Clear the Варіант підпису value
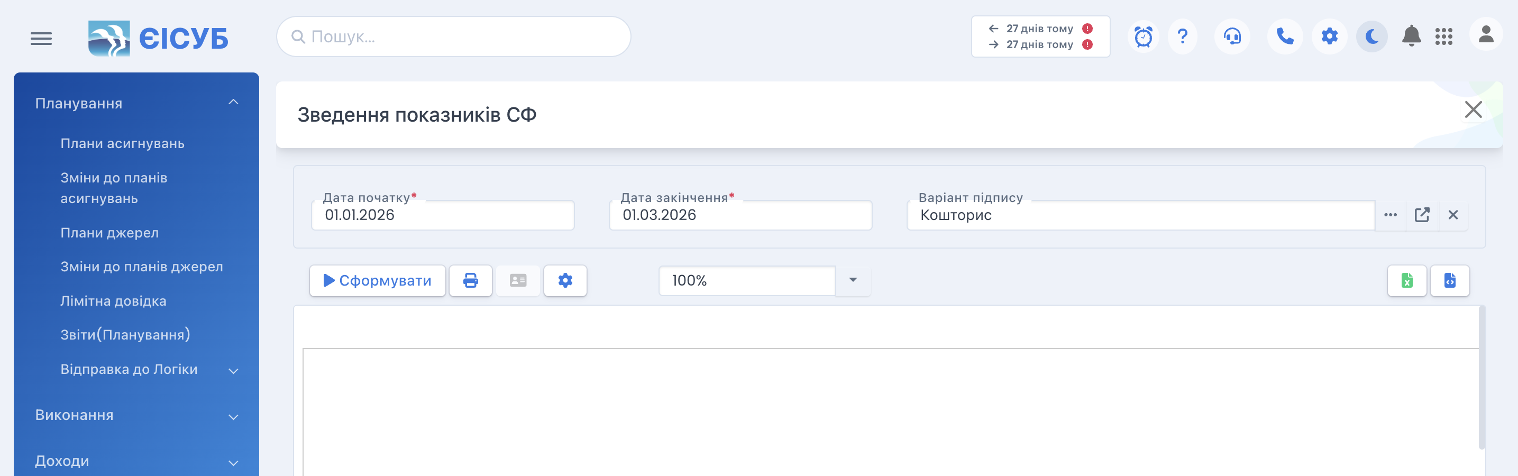Image resolution: width=1518 pixels, height=476 pixels. point(1453,215)
